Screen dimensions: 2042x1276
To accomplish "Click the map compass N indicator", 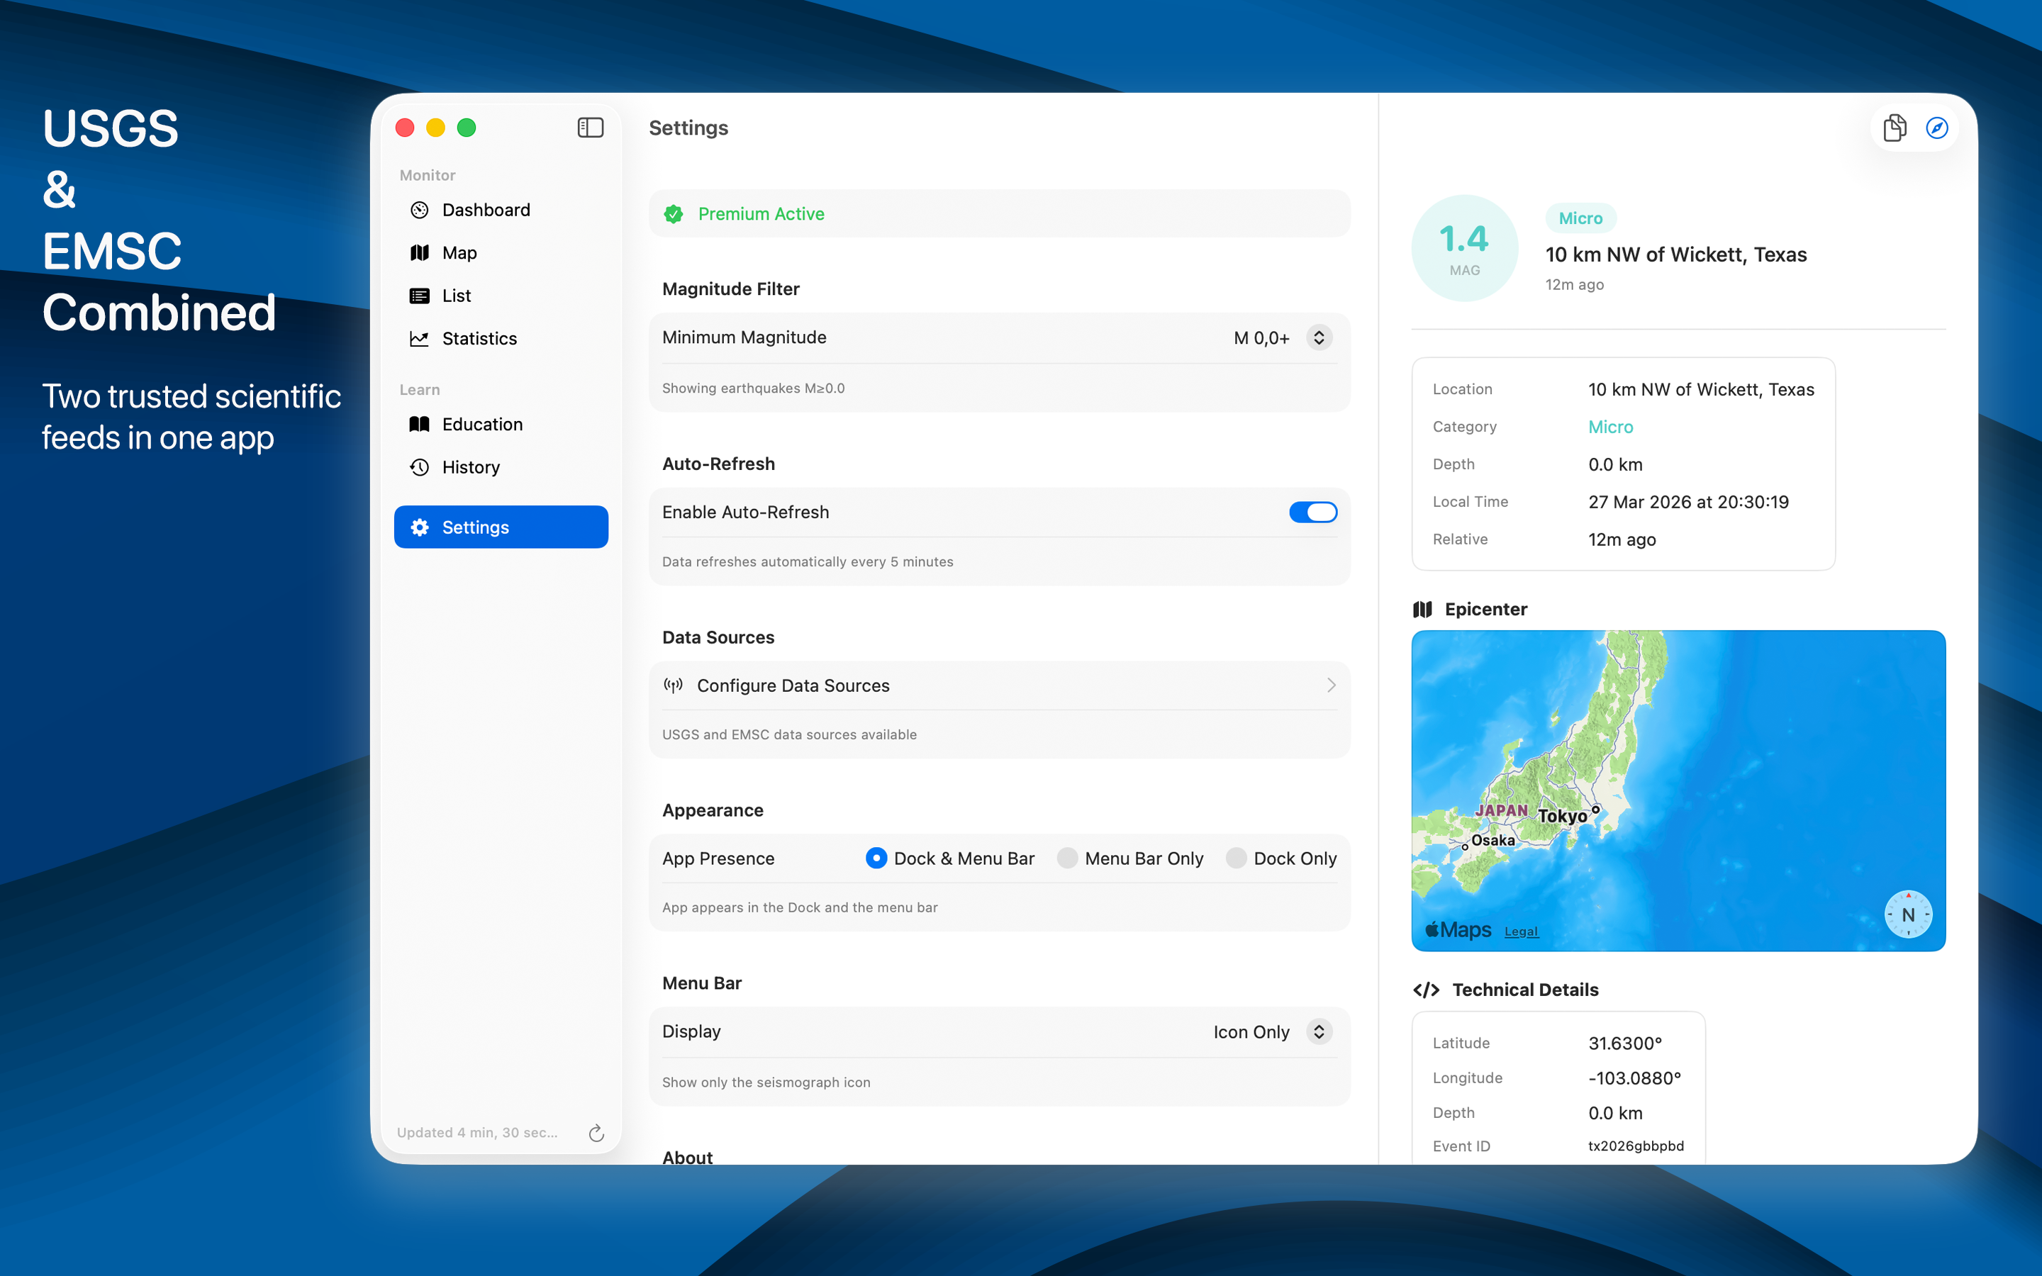I will pos(1908,914).
